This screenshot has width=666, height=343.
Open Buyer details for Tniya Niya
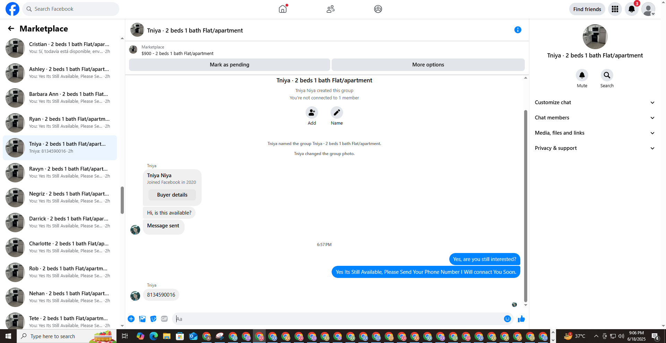tap(172, 195)
